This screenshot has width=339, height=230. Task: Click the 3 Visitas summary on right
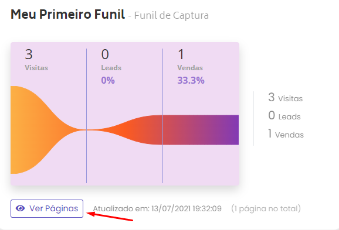click(286, 98)
